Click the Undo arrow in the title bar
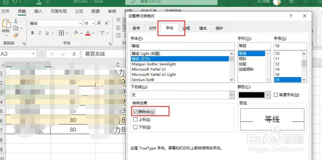Viewport: 322px width, 160px height. [14, 2]
